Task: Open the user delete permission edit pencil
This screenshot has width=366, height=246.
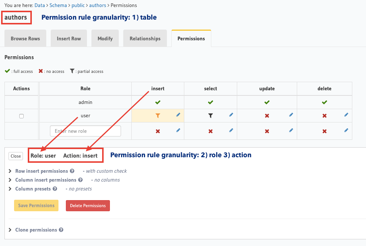Action: [x=346, y=115]
